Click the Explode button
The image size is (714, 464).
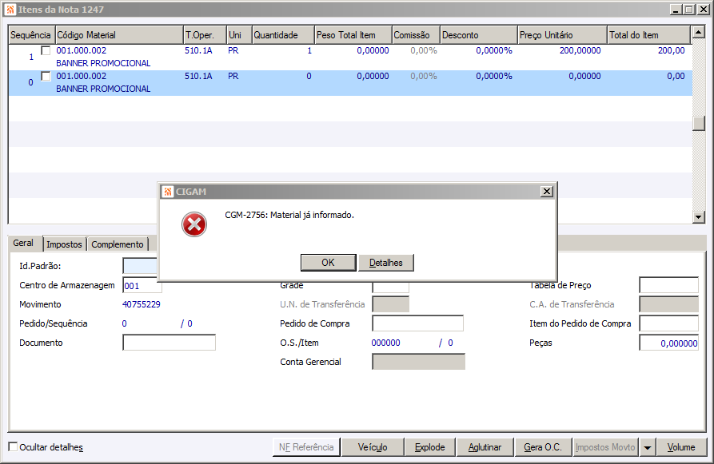[x=430, y=447]
